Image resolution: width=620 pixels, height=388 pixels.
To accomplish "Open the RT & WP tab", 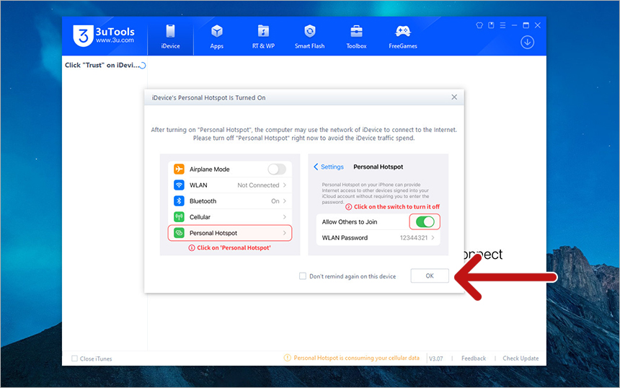I will tap(263, 36).
